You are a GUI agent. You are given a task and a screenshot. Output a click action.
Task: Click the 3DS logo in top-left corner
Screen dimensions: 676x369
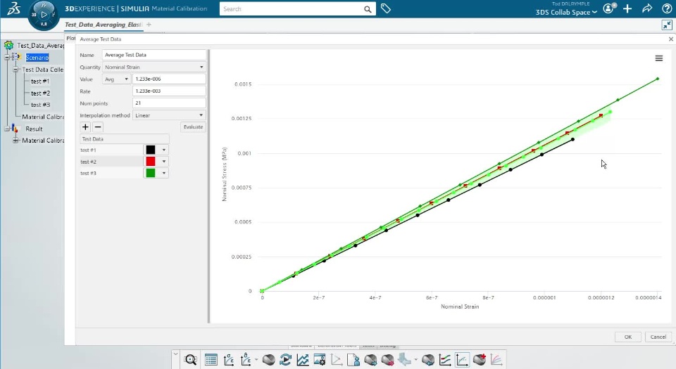[x=13, y=8]
